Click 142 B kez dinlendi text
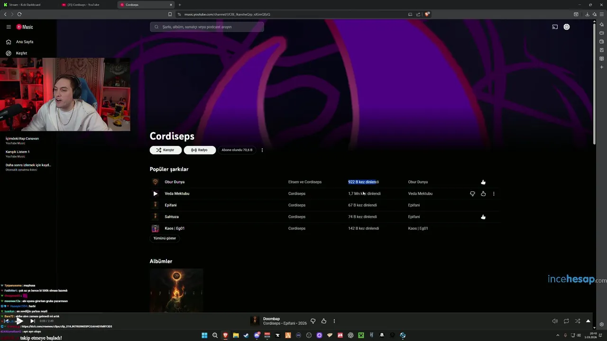 (364, 228)
